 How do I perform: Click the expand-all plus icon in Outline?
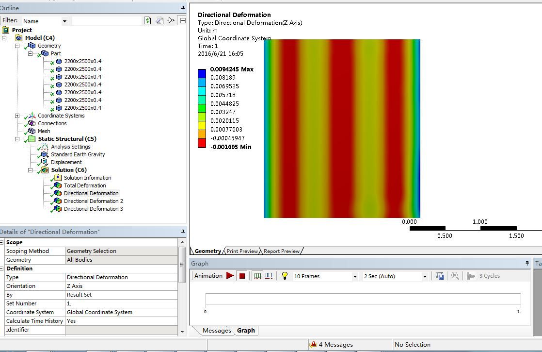pos(183,20)
